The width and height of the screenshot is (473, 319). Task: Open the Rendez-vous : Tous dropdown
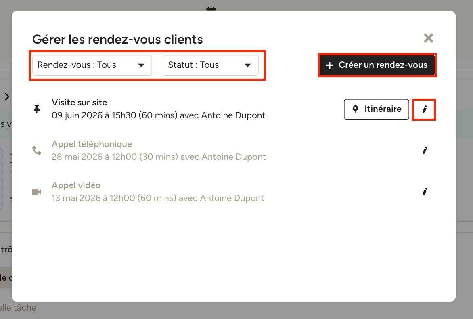coord(92,65)
